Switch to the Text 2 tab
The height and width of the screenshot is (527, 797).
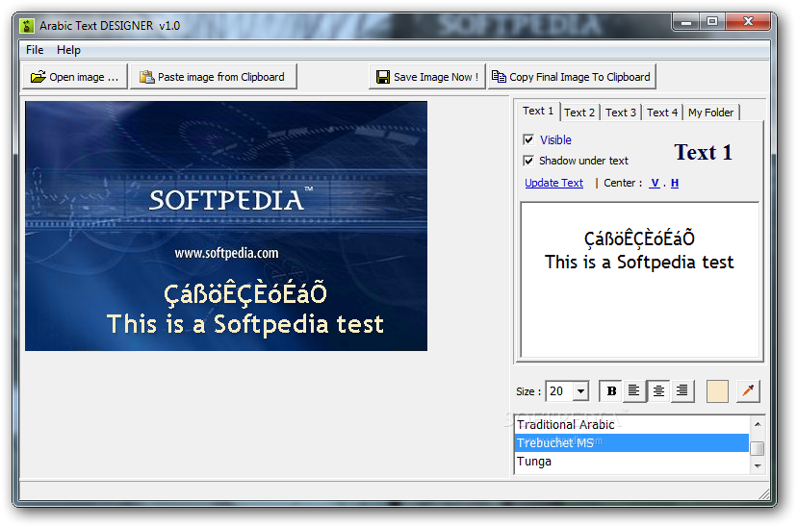click(x=579, y=113)
